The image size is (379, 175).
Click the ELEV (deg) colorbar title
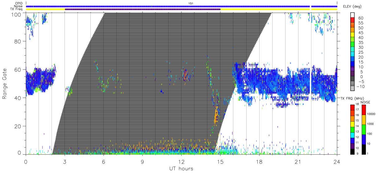[x=353, y=6]
